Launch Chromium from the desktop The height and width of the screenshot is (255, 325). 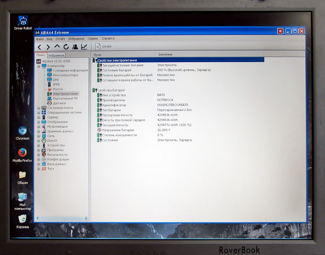point(22,131)
